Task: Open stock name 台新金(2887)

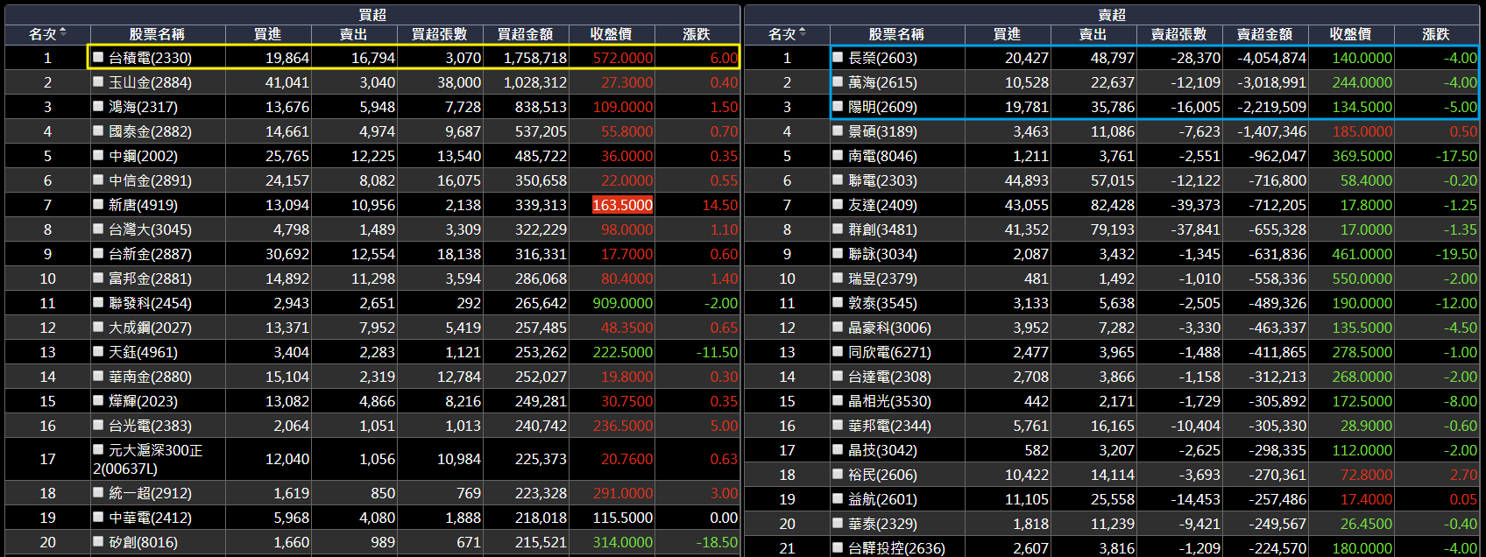Action: pos(150,254)
